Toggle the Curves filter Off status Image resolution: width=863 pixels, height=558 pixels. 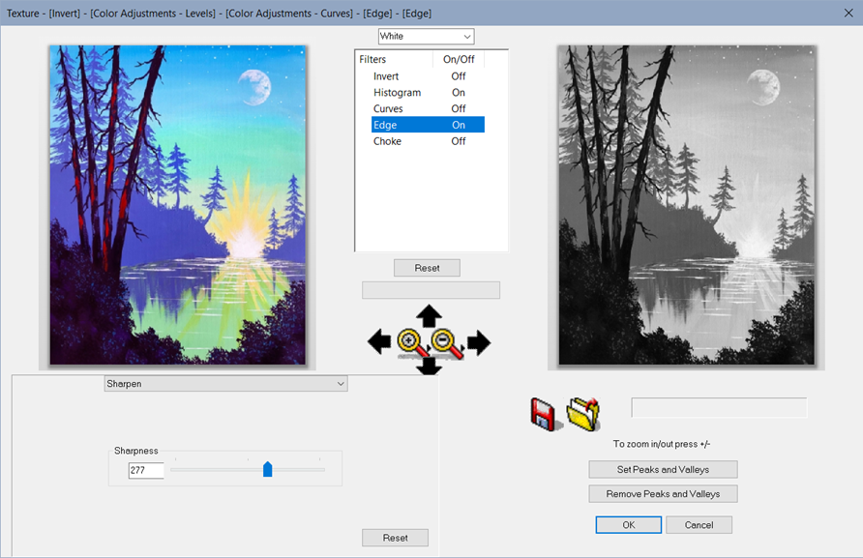point(458,109)
